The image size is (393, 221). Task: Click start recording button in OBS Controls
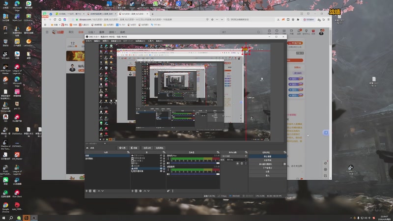[x=267, y=160]
